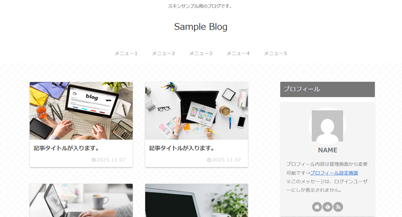This screenshot has width=402, height=217.
Task: Click the home icon in the profile panel
Action: (x=317, y=207)
